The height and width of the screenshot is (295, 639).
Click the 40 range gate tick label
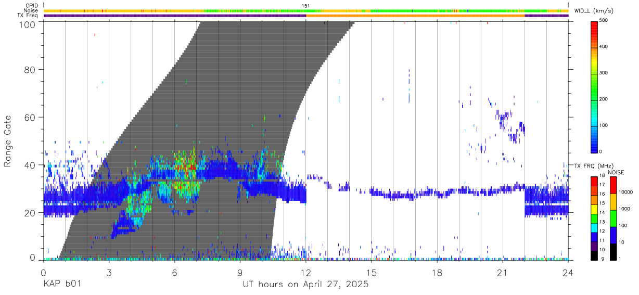point(29,165)
